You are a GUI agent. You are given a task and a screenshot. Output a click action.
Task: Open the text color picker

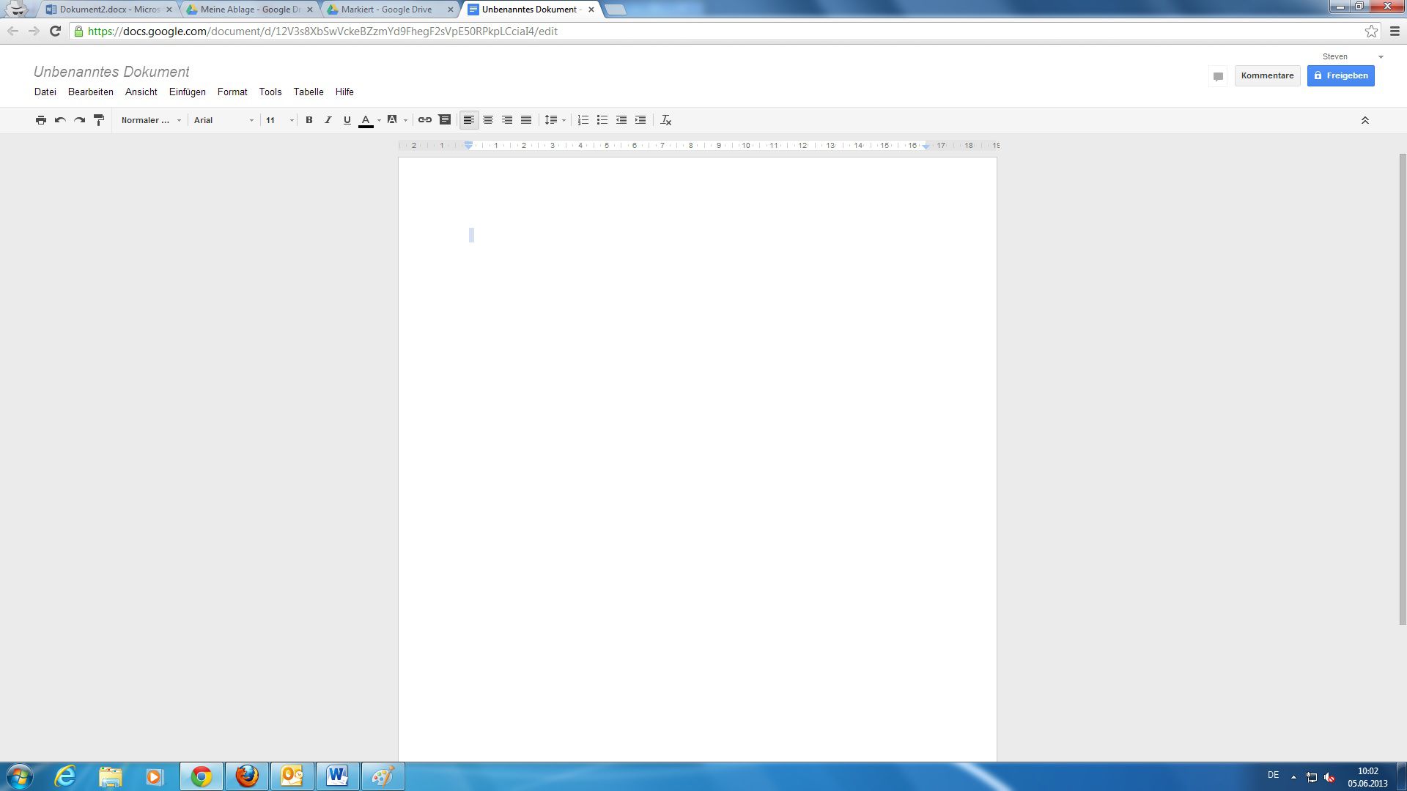tap(366, 119)
